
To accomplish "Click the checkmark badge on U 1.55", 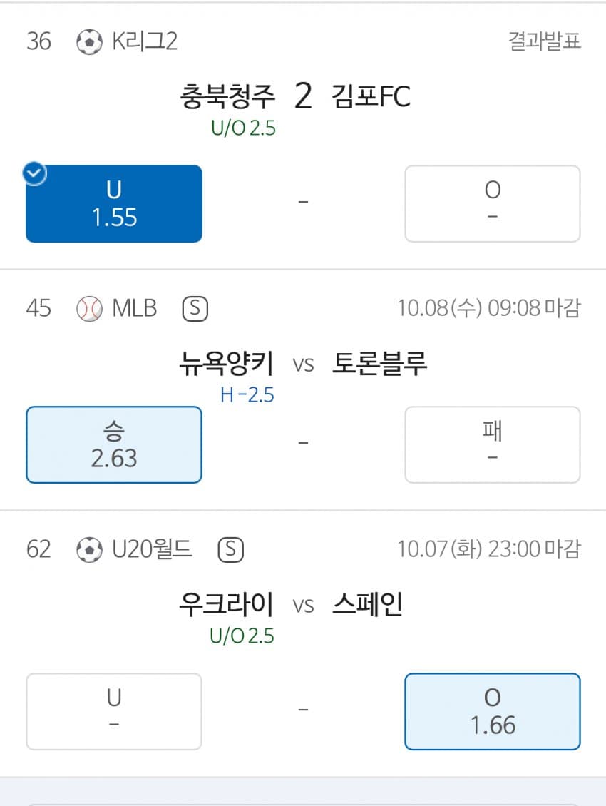I will [35, 173].
